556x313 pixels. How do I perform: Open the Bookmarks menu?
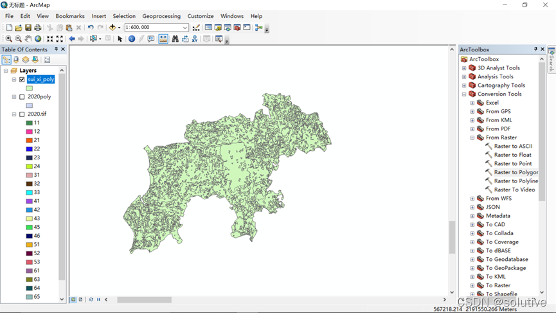[70, 16]
